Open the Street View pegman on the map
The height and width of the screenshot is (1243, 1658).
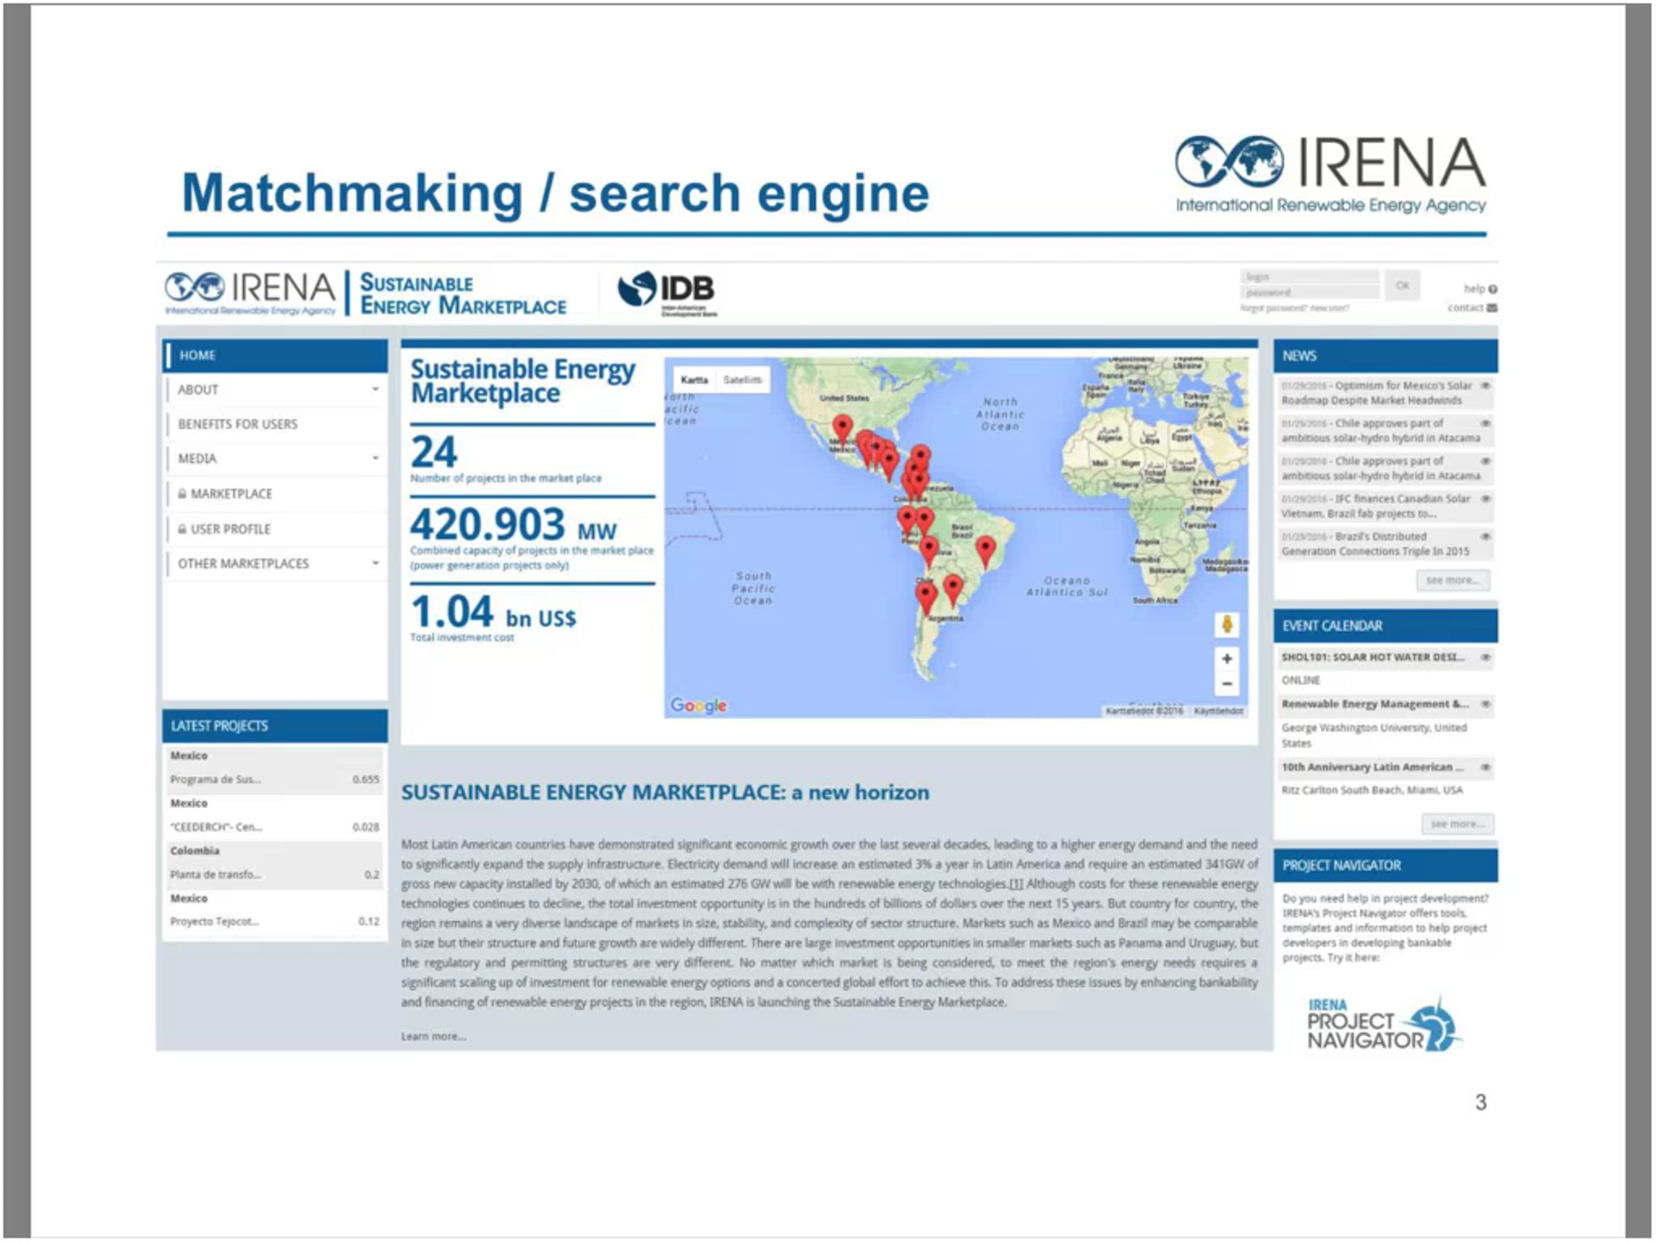click(1227, 625)
